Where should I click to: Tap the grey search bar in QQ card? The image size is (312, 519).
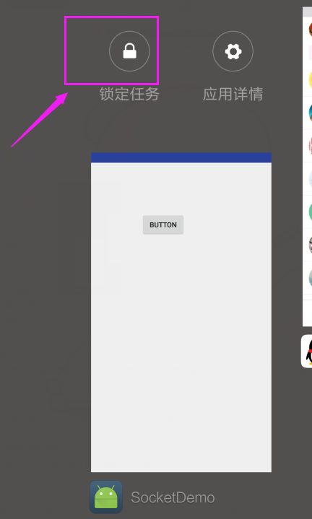click(x=311, y=52)
